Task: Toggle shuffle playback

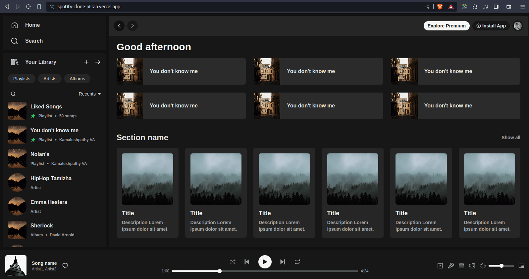Action: [x=233, y=262]
